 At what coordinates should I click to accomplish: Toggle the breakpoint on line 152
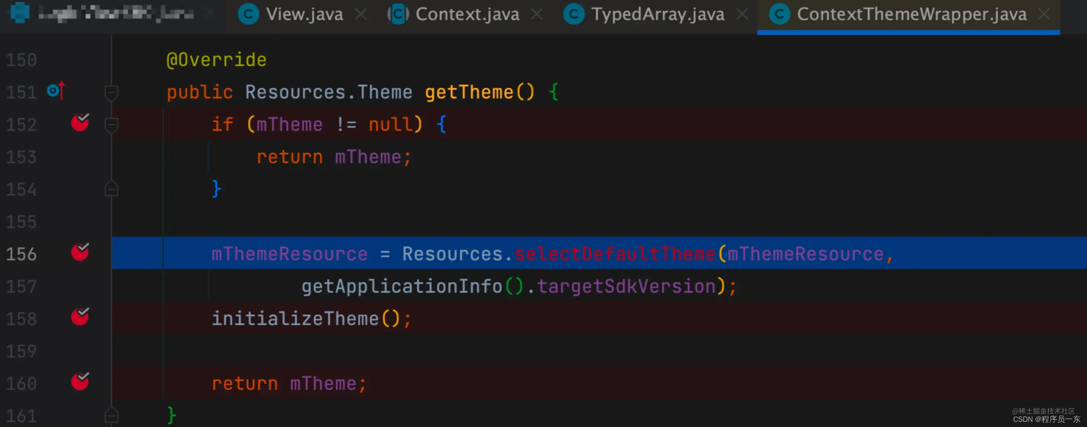[80, 123]
